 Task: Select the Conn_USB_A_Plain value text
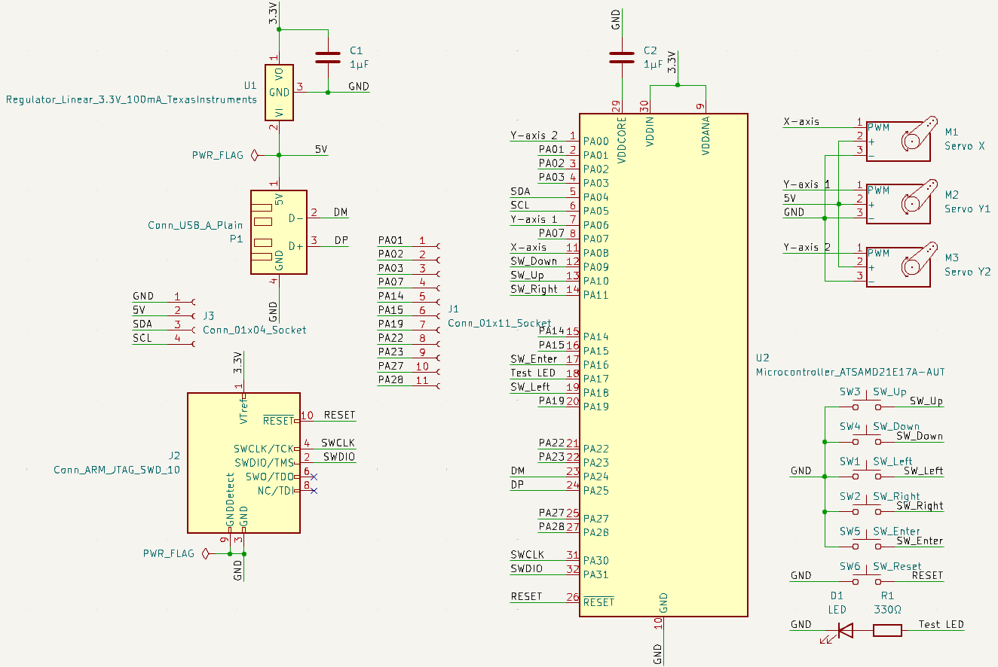(196, 224)
